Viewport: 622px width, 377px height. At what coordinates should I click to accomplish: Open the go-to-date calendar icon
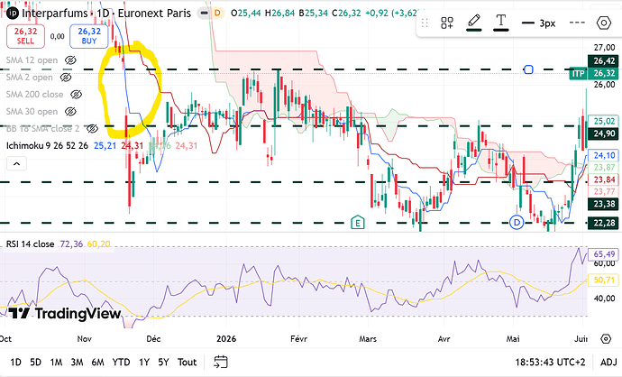(x=221, y=362)
